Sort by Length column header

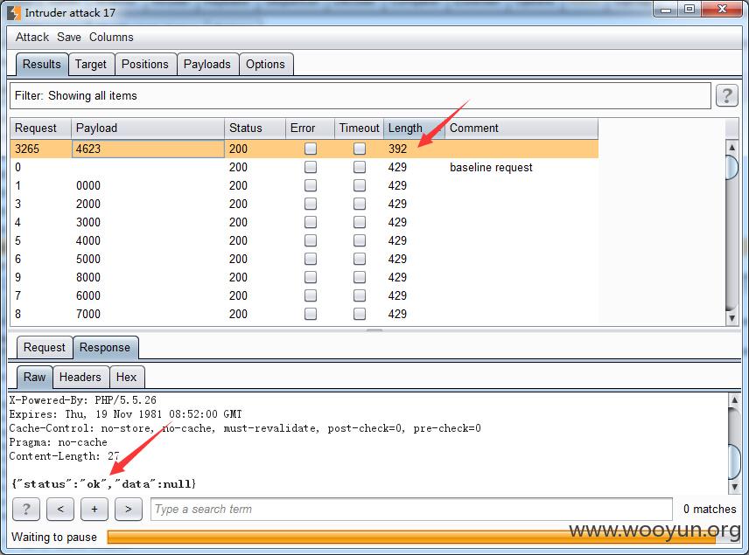pyautogui.click(x=414, y=128)
